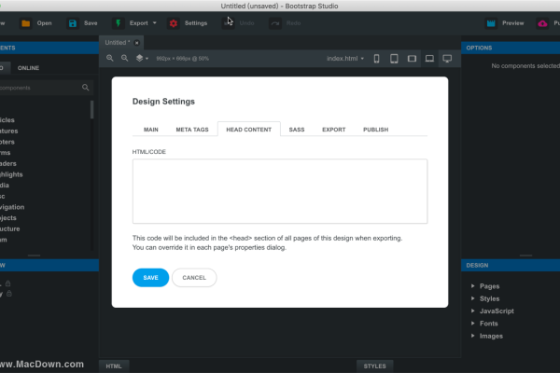Select the ONLINE components tab
This screenshot has height=373, width=560.
click(x=29, y=68)
